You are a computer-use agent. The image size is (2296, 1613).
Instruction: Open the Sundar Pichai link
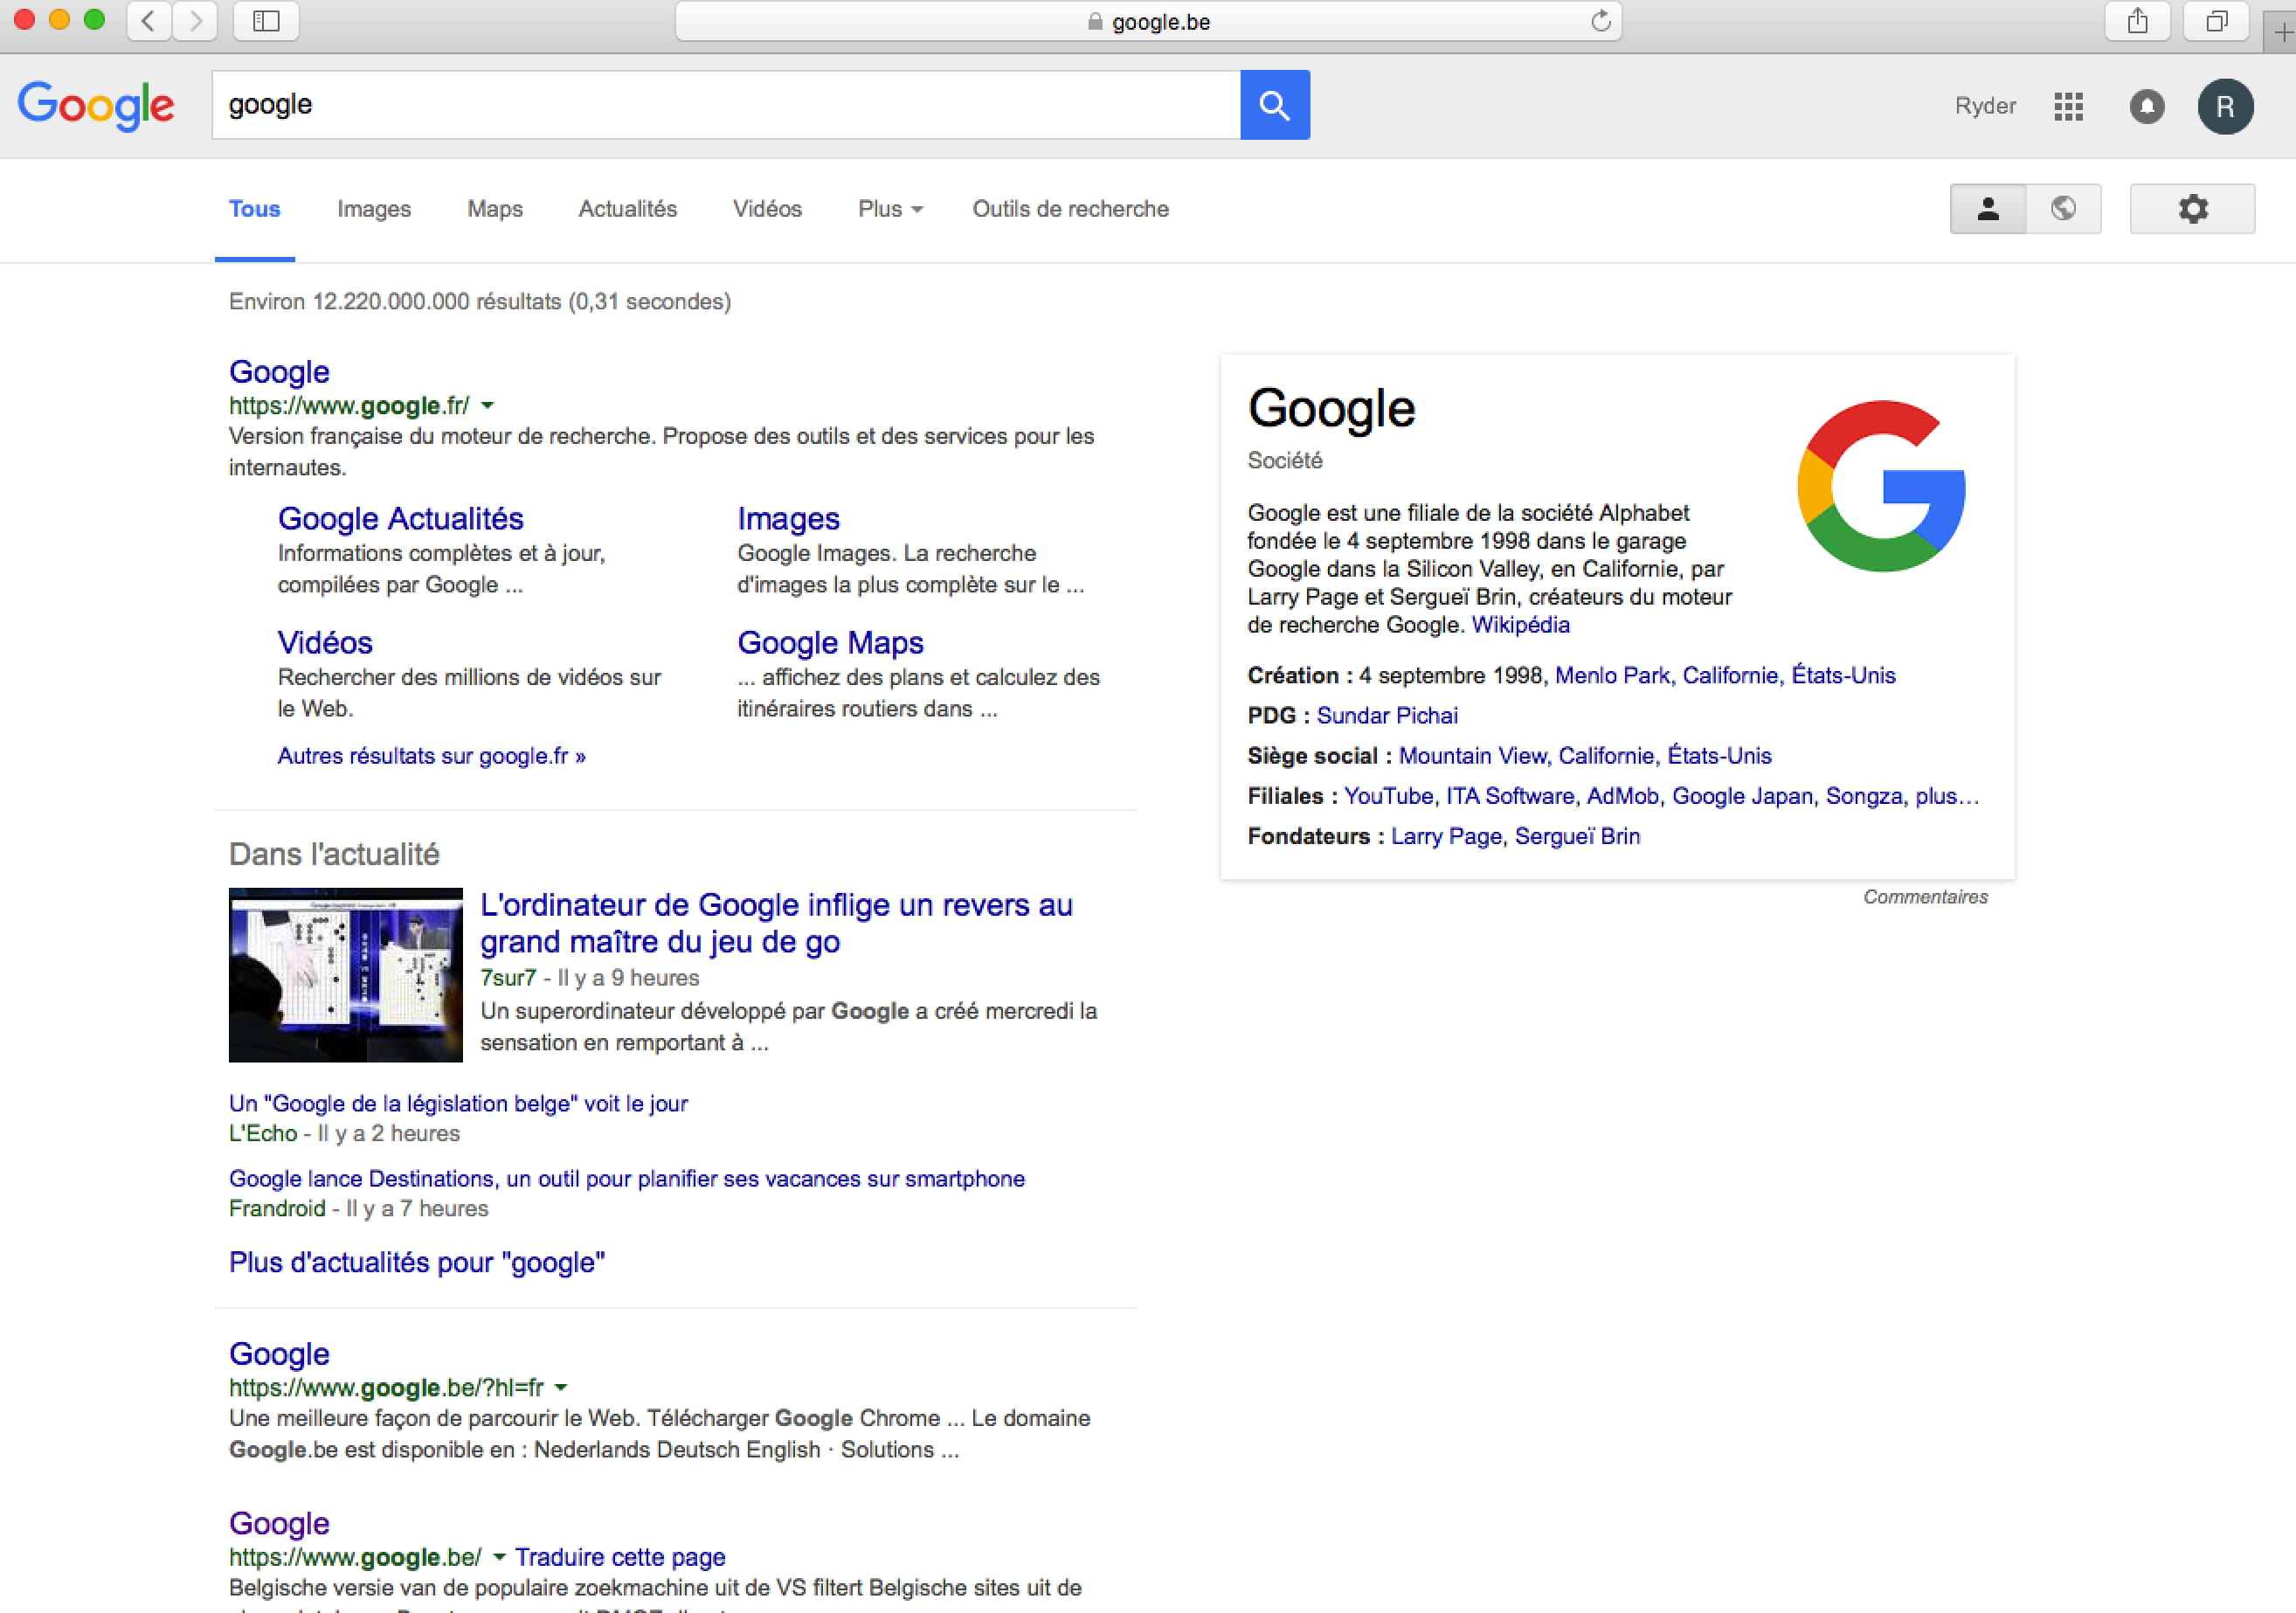[1387, 716]
